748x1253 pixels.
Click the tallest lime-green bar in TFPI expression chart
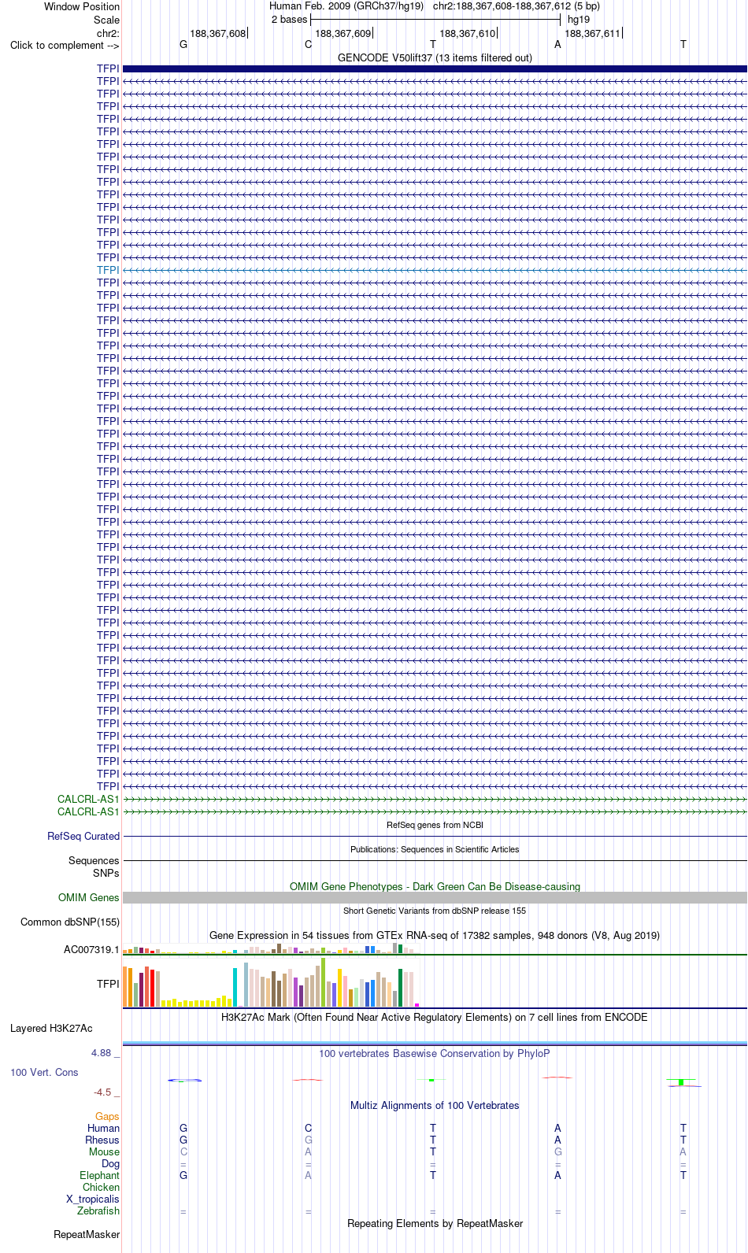pos(323,982)
